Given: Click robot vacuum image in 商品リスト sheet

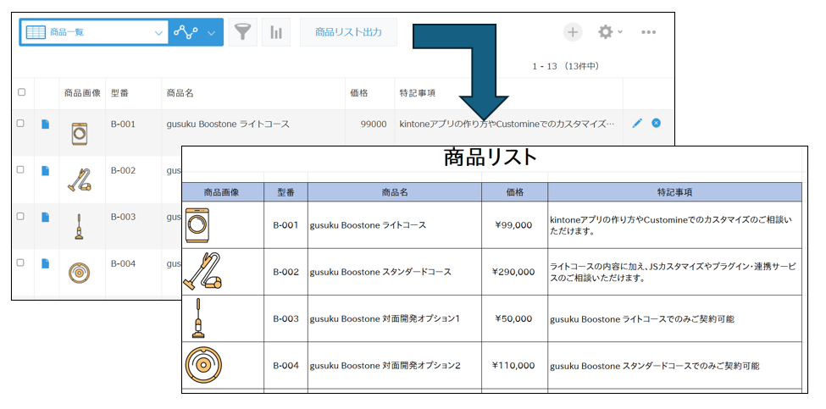Looking at the screenshot, I should [203, 365].
